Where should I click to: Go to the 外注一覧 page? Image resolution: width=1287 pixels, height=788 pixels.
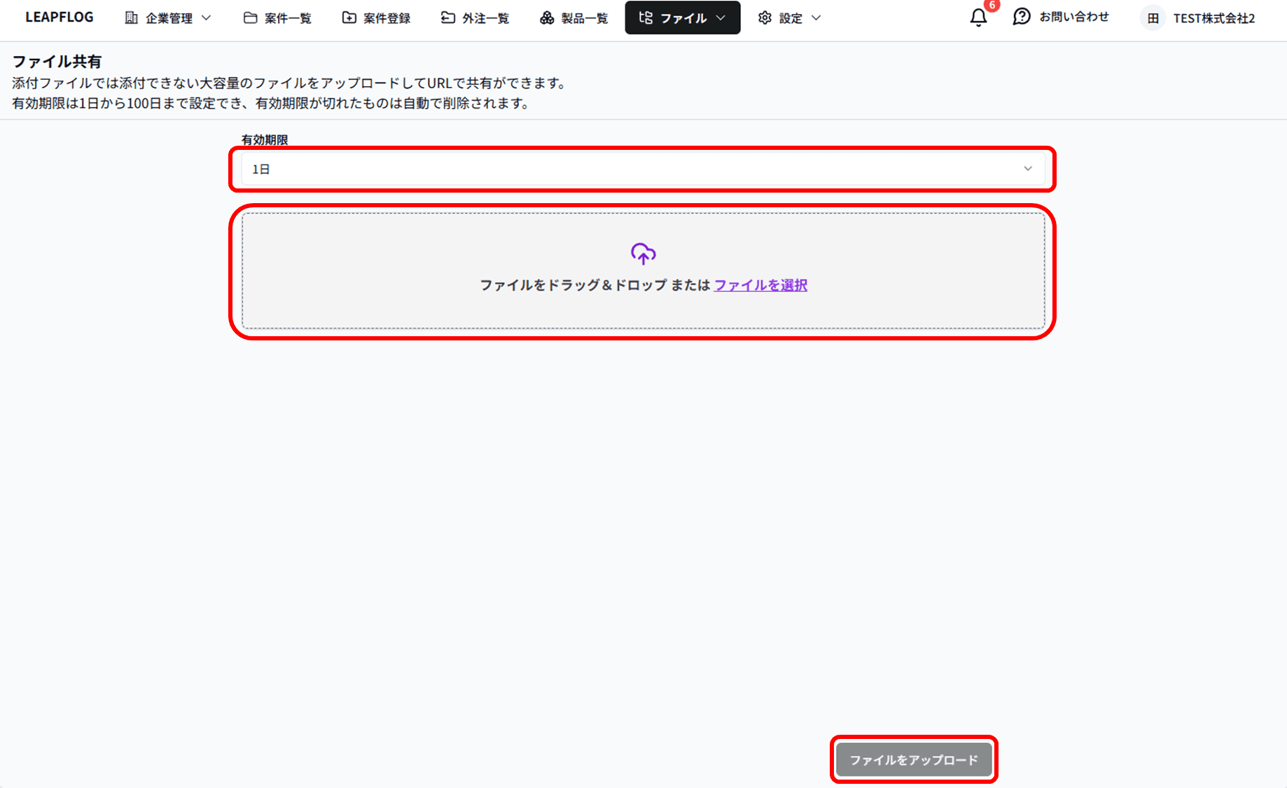click(475, 18)
